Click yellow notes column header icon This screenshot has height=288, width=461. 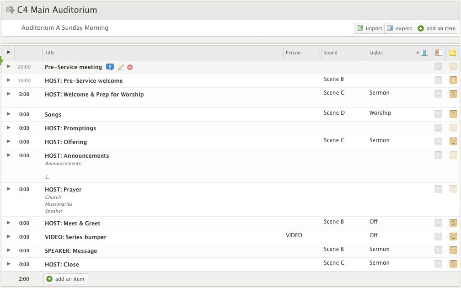point(452,53)
